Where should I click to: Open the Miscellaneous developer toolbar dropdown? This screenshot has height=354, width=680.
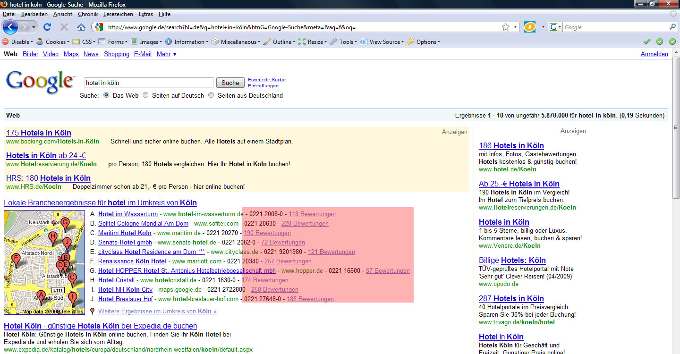click(x=236, y=42)
